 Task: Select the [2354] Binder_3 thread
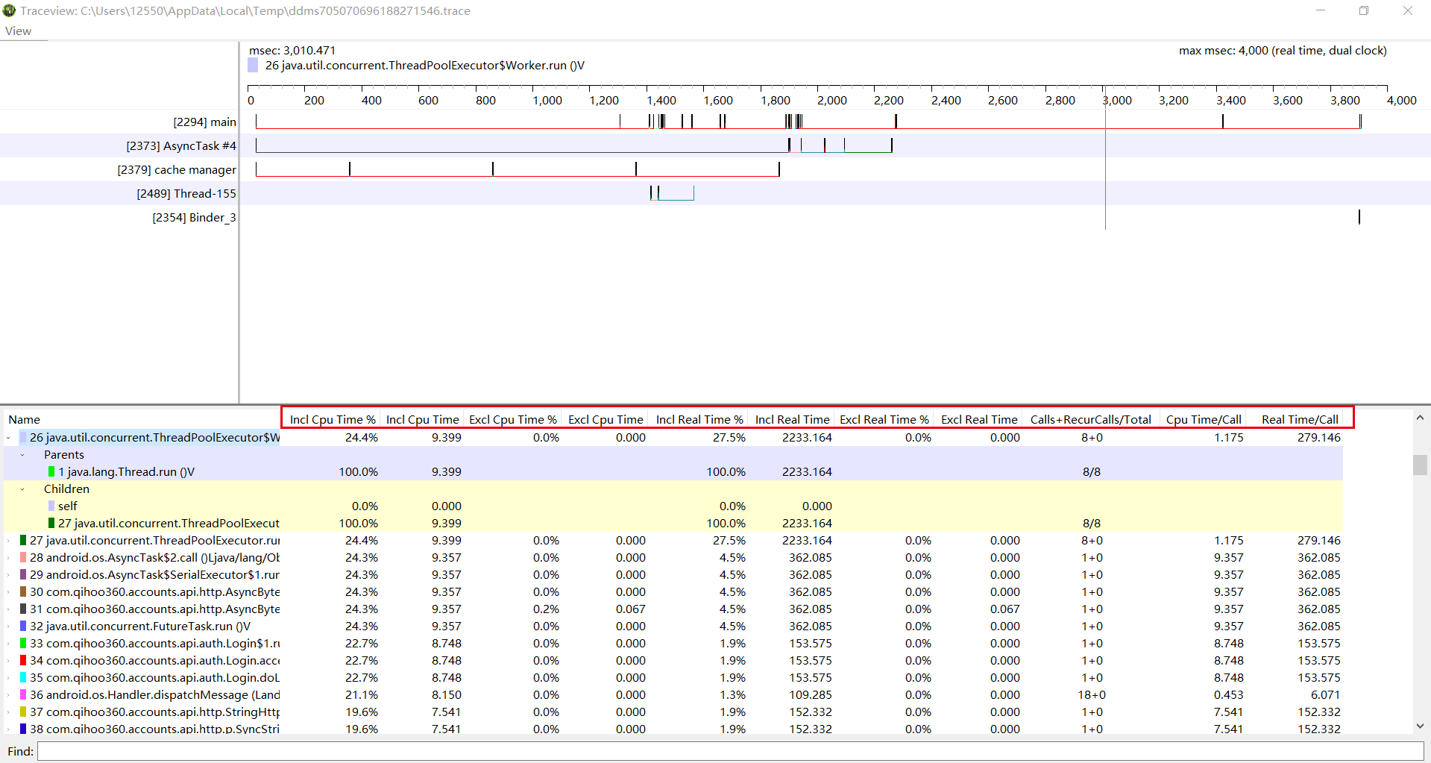[194, 217]
